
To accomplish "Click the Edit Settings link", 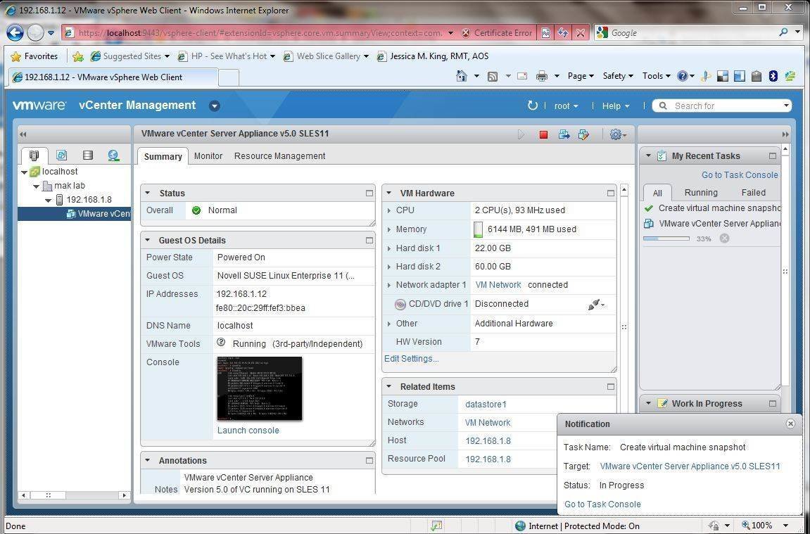I will click(x=411, y=358).
